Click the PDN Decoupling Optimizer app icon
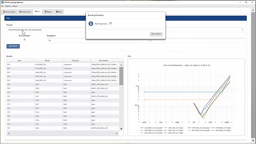 [x=2, y=2]
